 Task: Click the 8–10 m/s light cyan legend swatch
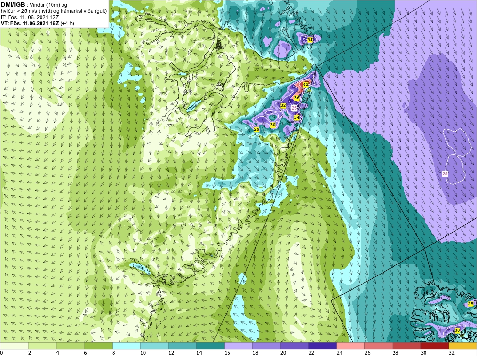(126, 346)
